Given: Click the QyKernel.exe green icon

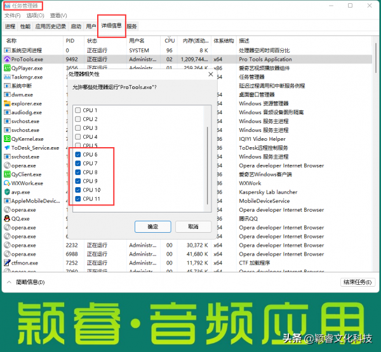Looking at the screenshot, I should (x=7, y=139).
